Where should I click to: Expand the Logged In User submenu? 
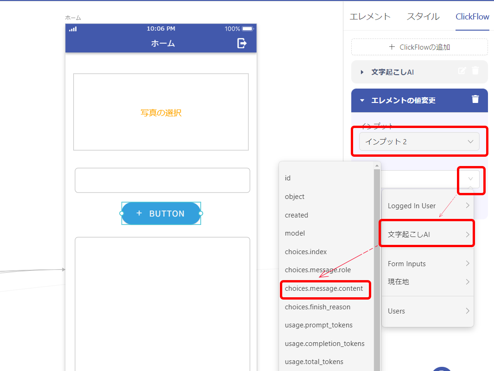click(x=428, y=206)
